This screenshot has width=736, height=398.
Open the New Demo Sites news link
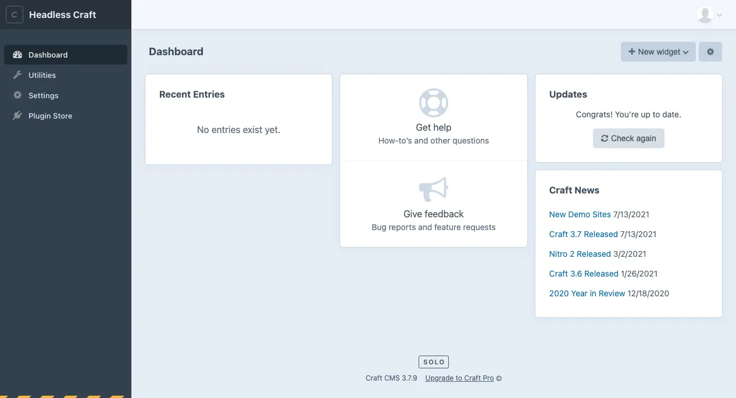pos(580,214)
